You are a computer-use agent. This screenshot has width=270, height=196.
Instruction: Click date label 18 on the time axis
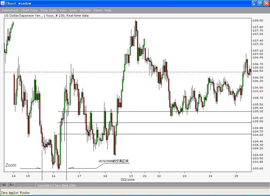(105, 176)
